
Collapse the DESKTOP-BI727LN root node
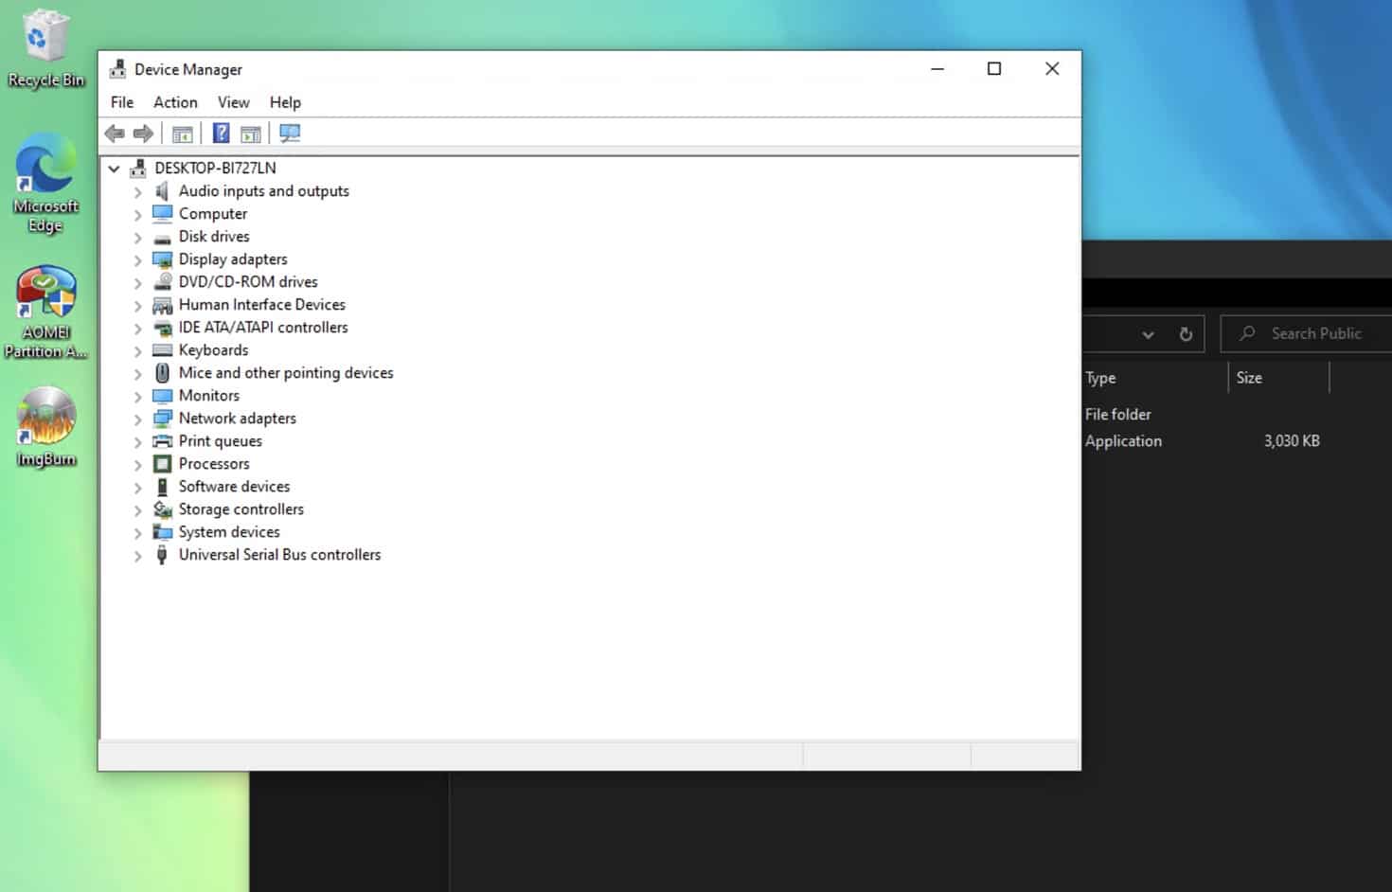point(114,169)
